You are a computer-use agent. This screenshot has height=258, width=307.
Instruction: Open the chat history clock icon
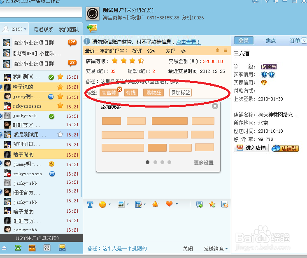point(225,204)
